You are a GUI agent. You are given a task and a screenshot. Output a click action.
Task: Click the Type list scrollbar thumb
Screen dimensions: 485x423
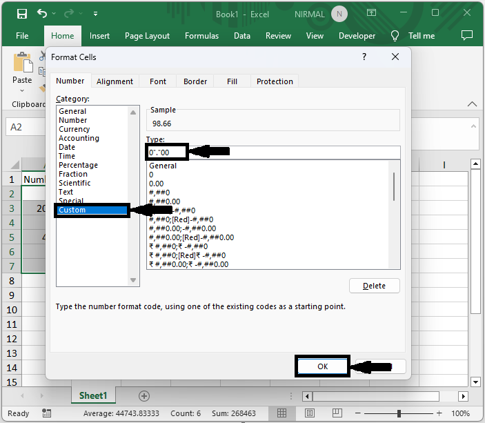tap(394, 186)
